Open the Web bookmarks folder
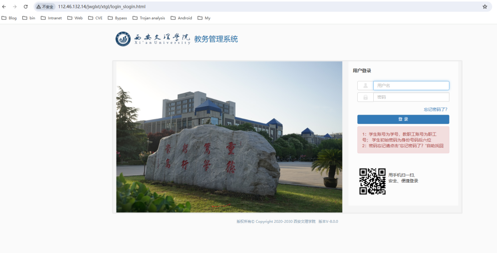The image size is (497, 253). pyautogui.click(x=75, y=18)
